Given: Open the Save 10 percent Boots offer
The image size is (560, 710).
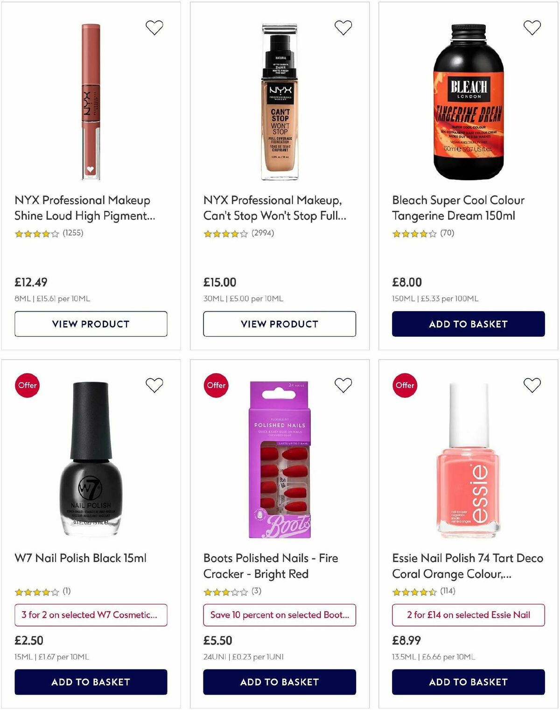Looking at the screenshot, I should pyautogui.click(x=279, y=615).
